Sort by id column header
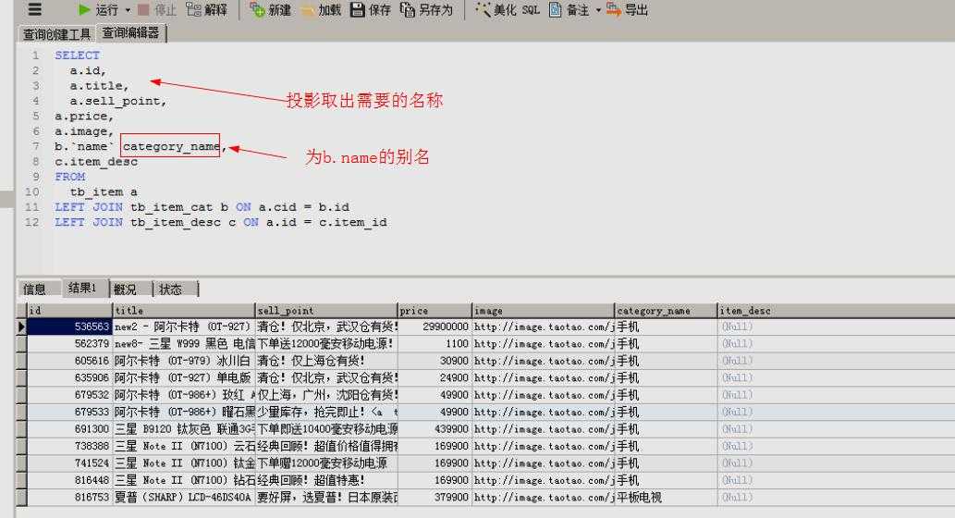 pos(69,310)
